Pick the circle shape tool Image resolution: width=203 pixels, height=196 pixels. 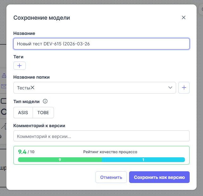pyautogui.click(x=4, y=112)
